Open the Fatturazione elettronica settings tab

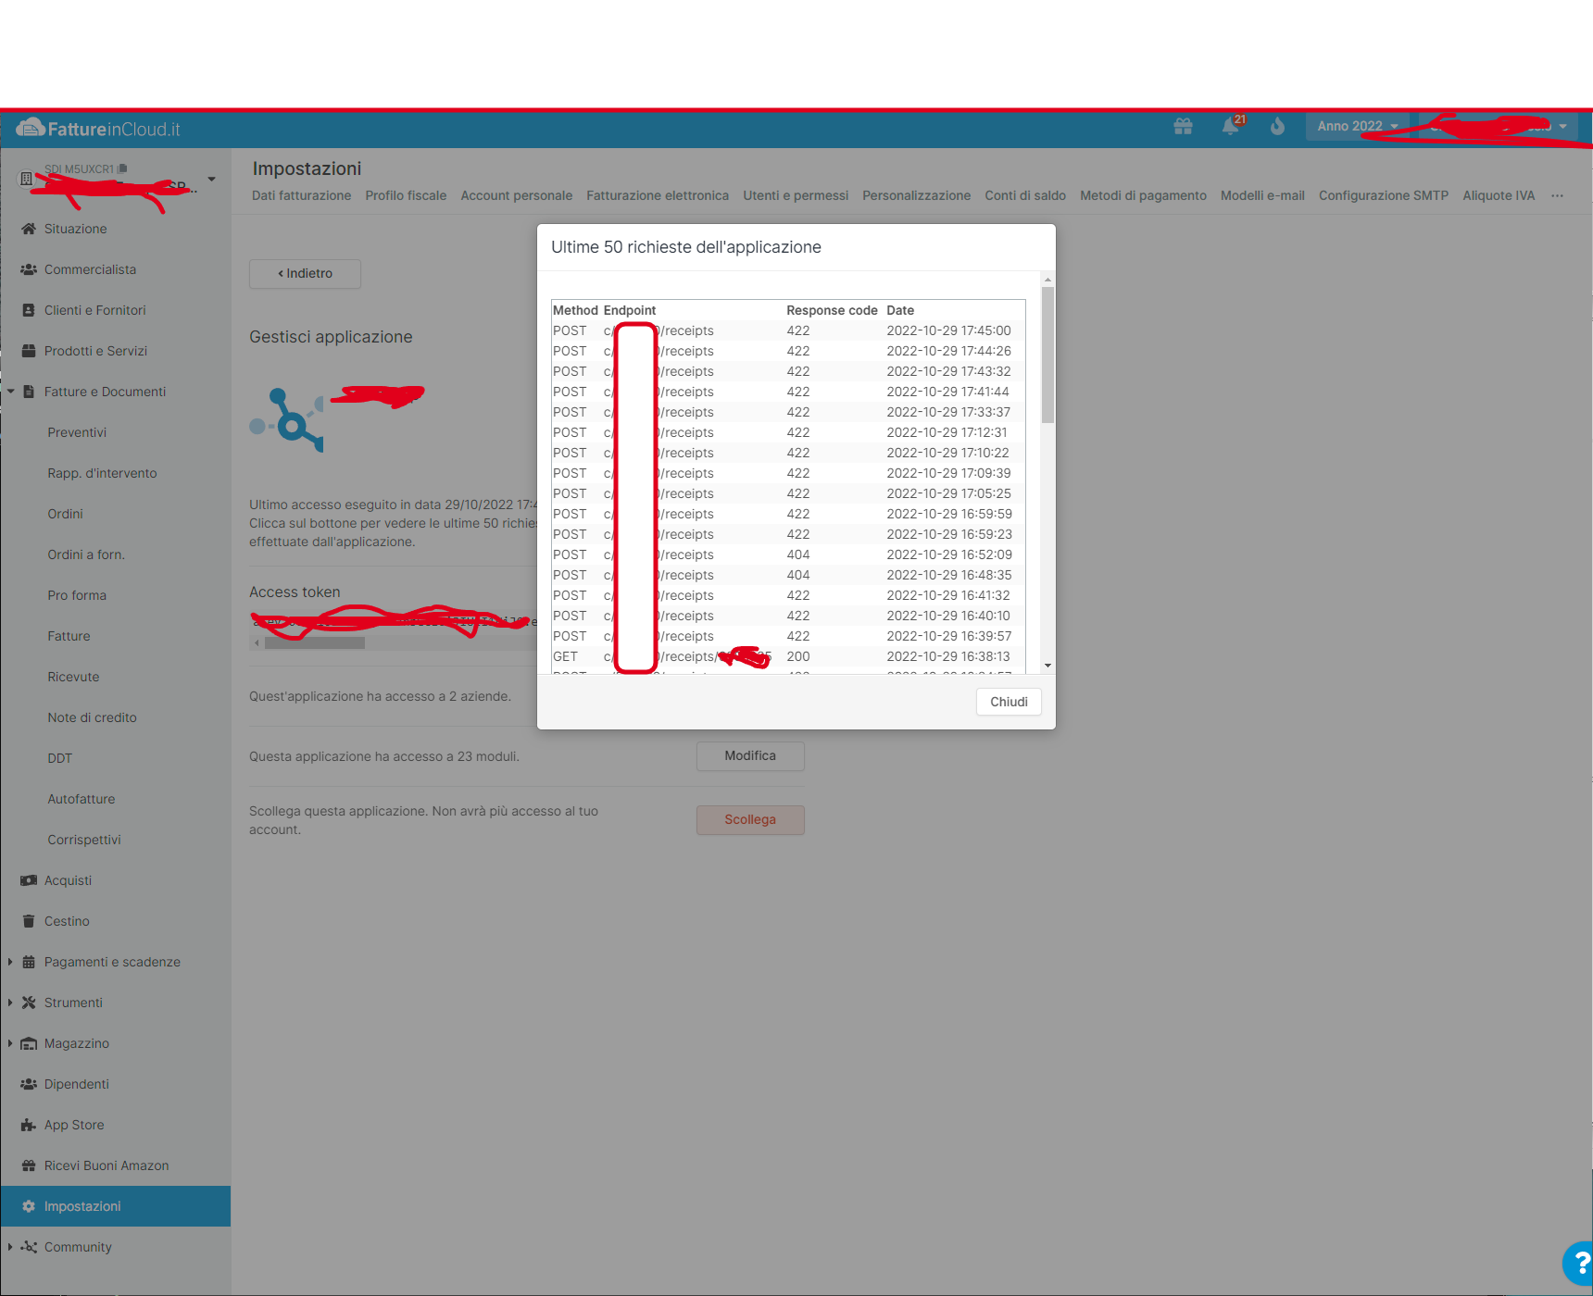(x=658, y=195)
